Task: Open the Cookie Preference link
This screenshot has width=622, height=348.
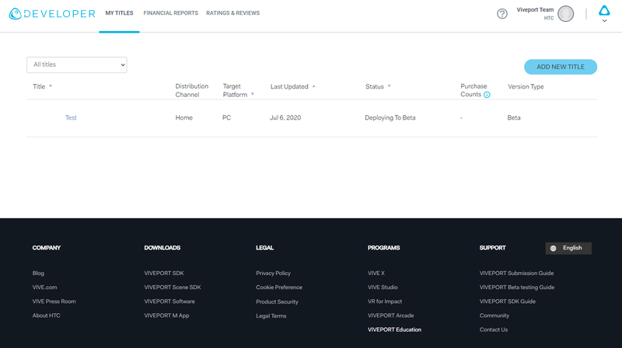Action: click(x=279, y=287)
